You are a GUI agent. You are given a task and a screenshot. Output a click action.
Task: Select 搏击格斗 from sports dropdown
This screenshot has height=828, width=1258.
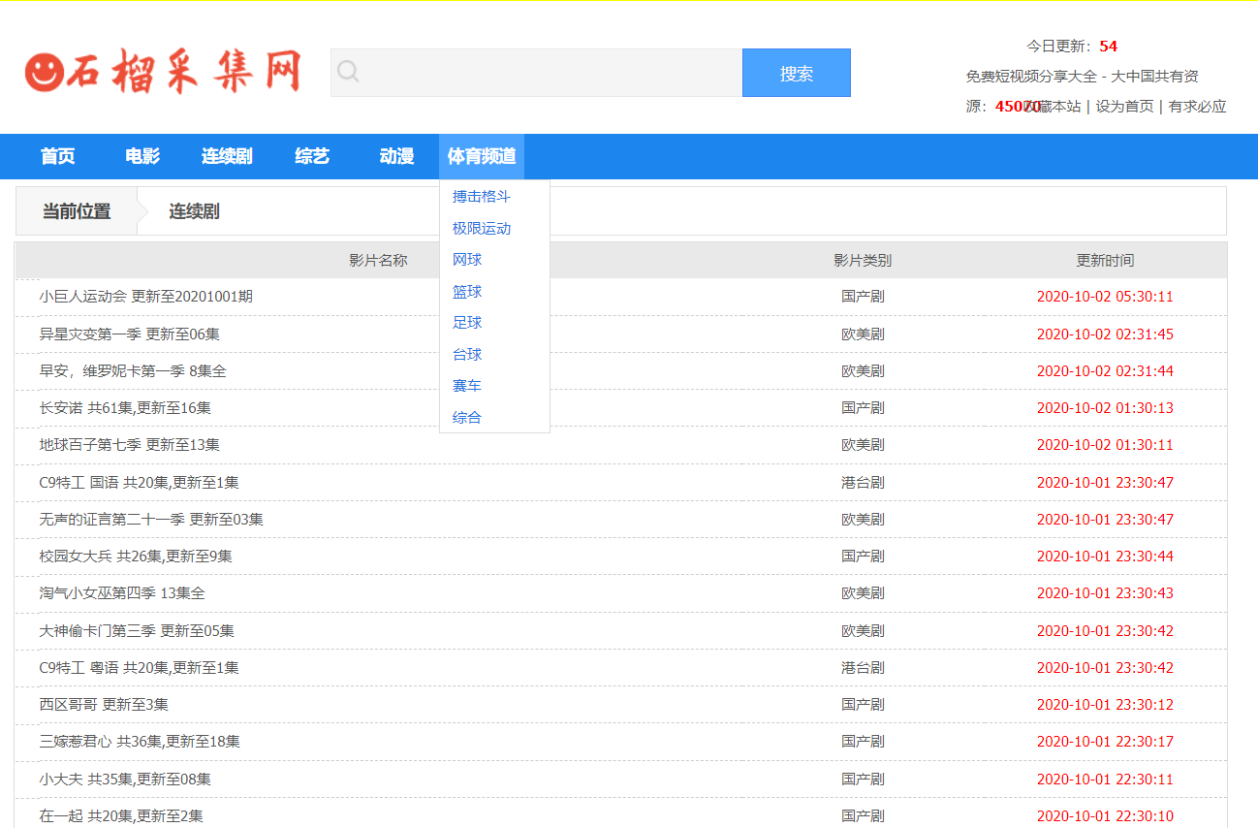click(x=480, y=196)
